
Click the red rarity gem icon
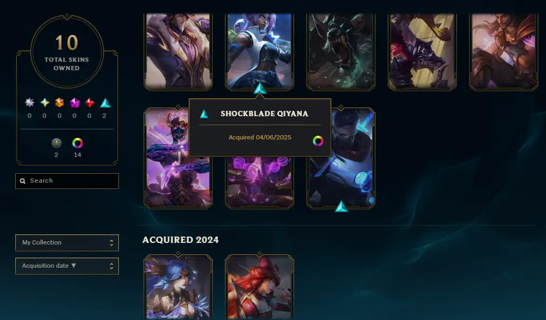click(89, 102)
